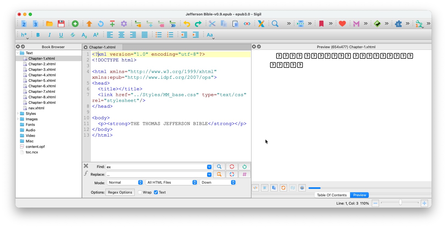Open Find with the magnifying glass toolbar icon
447x228 pixels.
click(x=275, y=24)
